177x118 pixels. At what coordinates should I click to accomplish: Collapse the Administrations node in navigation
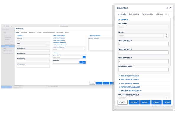2,35
